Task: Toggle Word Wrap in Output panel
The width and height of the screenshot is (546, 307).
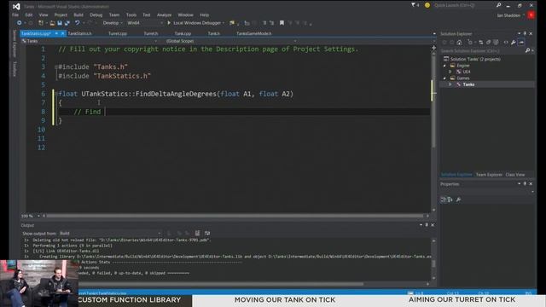Action: coord(207,233)
